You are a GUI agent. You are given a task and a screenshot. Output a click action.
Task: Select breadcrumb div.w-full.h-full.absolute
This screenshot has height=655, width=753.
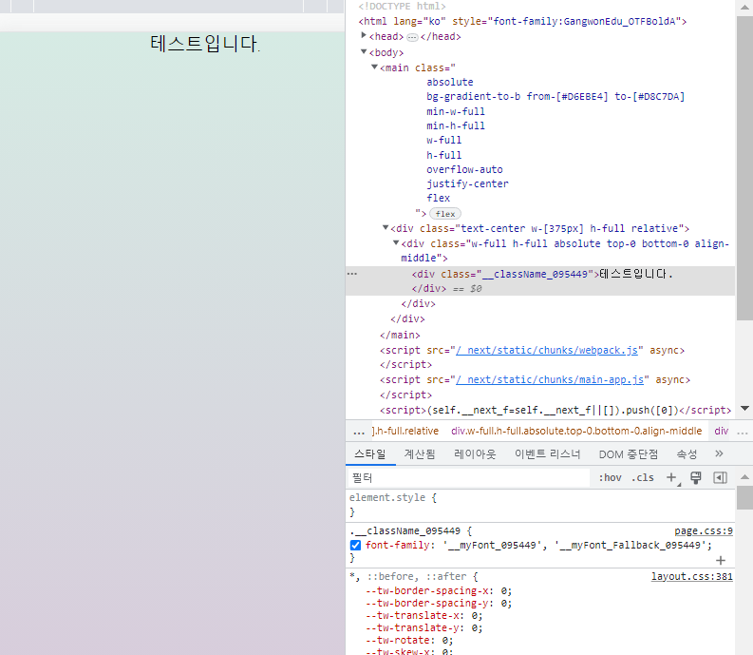(x=576, y=431)
